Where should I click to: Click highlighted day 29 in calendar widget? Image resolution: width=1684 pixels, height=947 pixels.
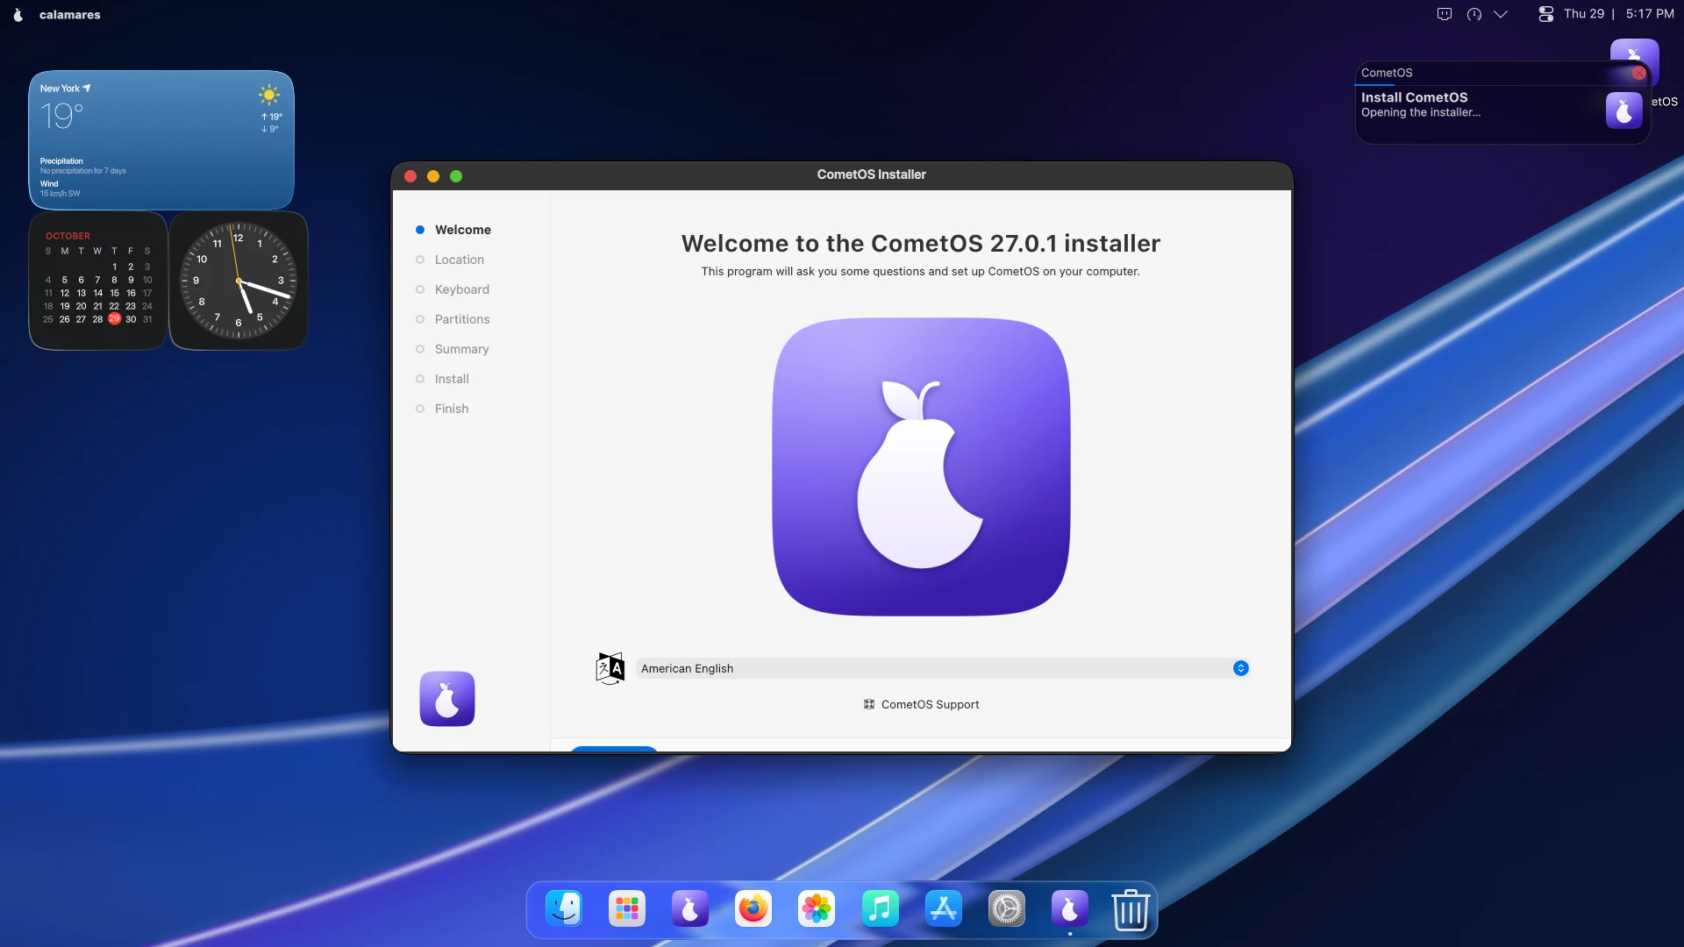coord(114,319)
